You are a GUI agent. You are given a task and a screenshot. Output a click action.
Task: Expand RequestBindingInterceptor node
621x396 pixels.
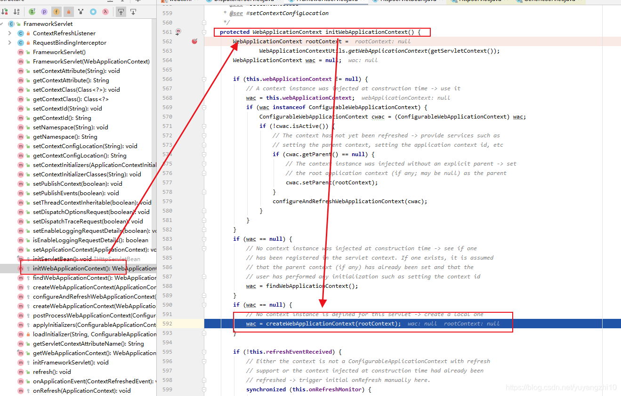pyautogui.click(x=9, y=43)
